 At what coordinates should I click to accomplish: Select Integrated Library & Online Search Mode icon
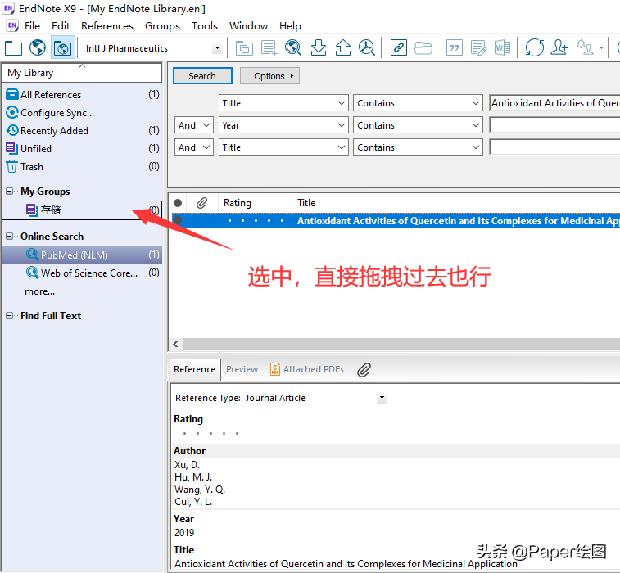[62, 48]
